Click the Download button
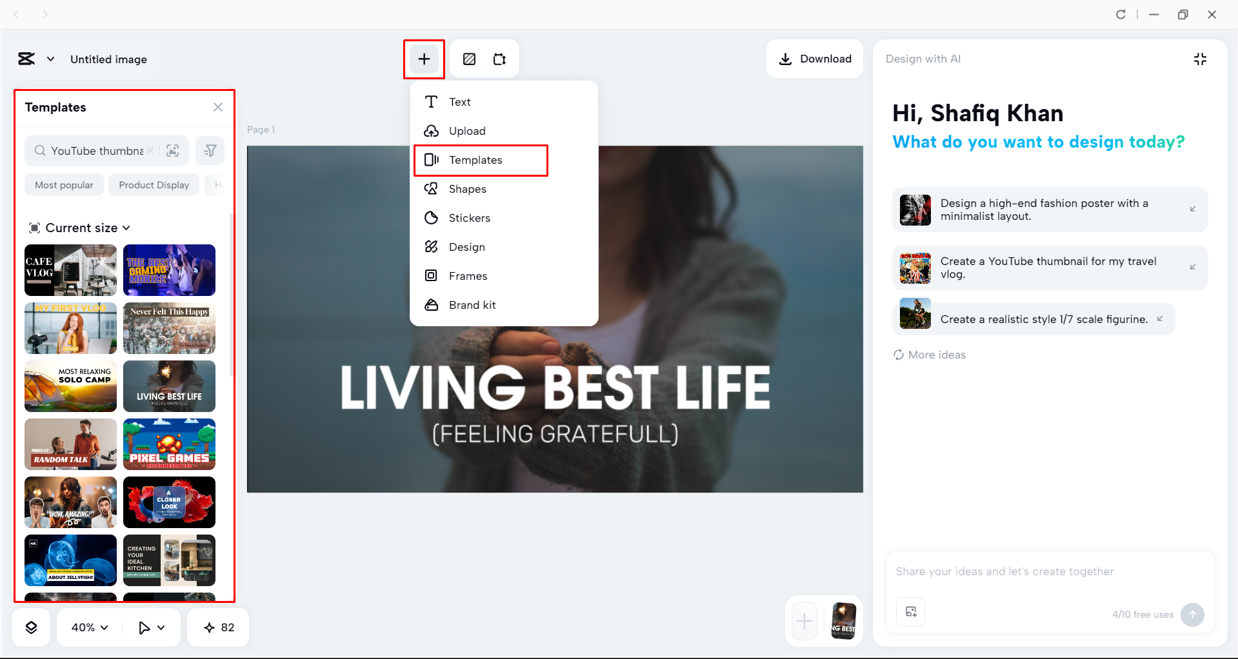This screenshot has height=659, width=1238. click(x=814, y=59)
